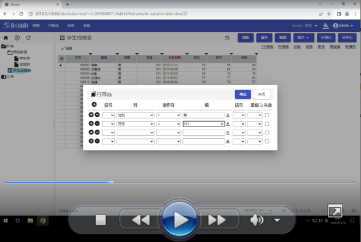Click the video player progress bar
Screen dimensions: 361x242
pos(180,182)
